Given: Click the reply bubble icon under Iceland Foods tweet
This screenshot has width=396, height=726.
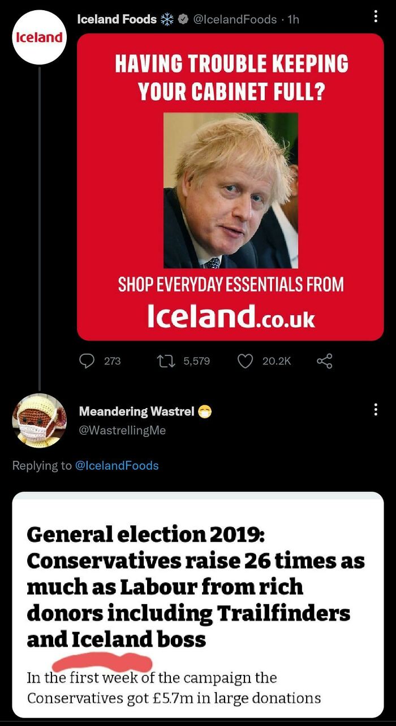Looking at the screenshot, I should (86, 361).
